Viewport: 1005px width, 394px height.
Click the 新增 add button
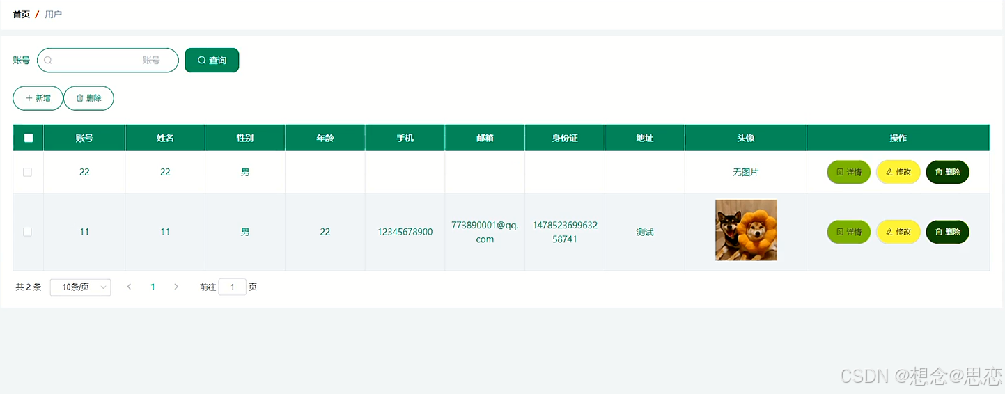click(x=38, y=98)
